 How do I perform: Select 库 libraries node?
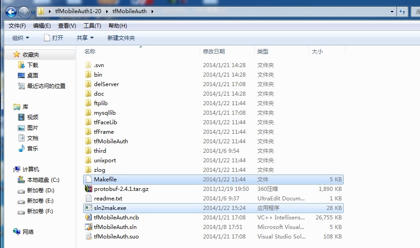click(20, 107)
